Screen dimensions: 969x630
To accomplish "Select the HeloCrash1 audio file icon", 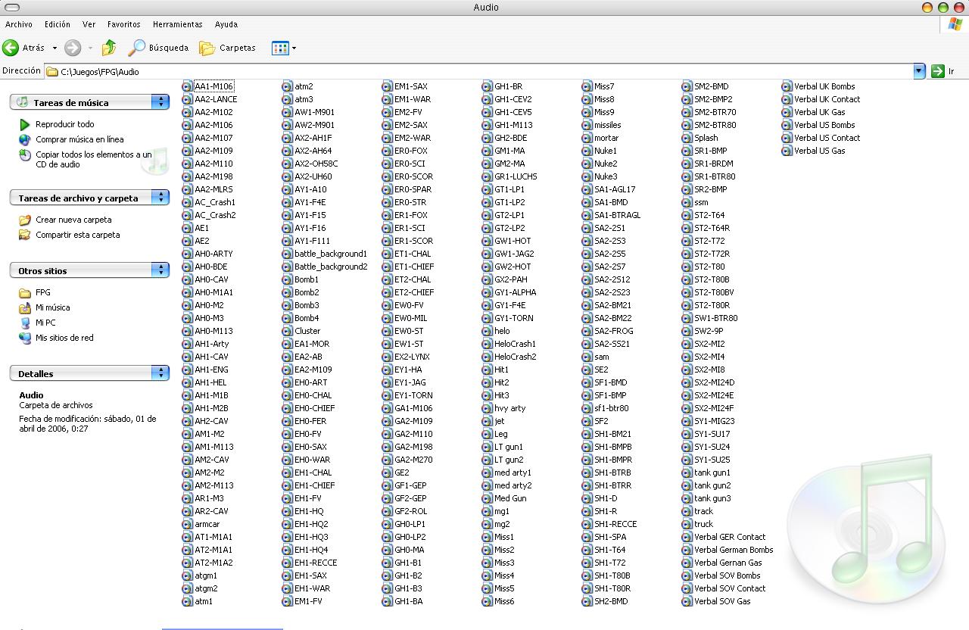I will tap(487, 344).
